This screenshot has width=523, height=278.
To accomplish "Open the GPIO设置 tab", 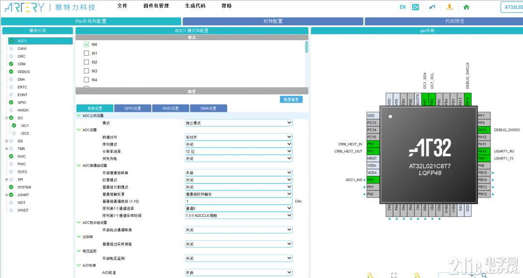I will (133, 108).
